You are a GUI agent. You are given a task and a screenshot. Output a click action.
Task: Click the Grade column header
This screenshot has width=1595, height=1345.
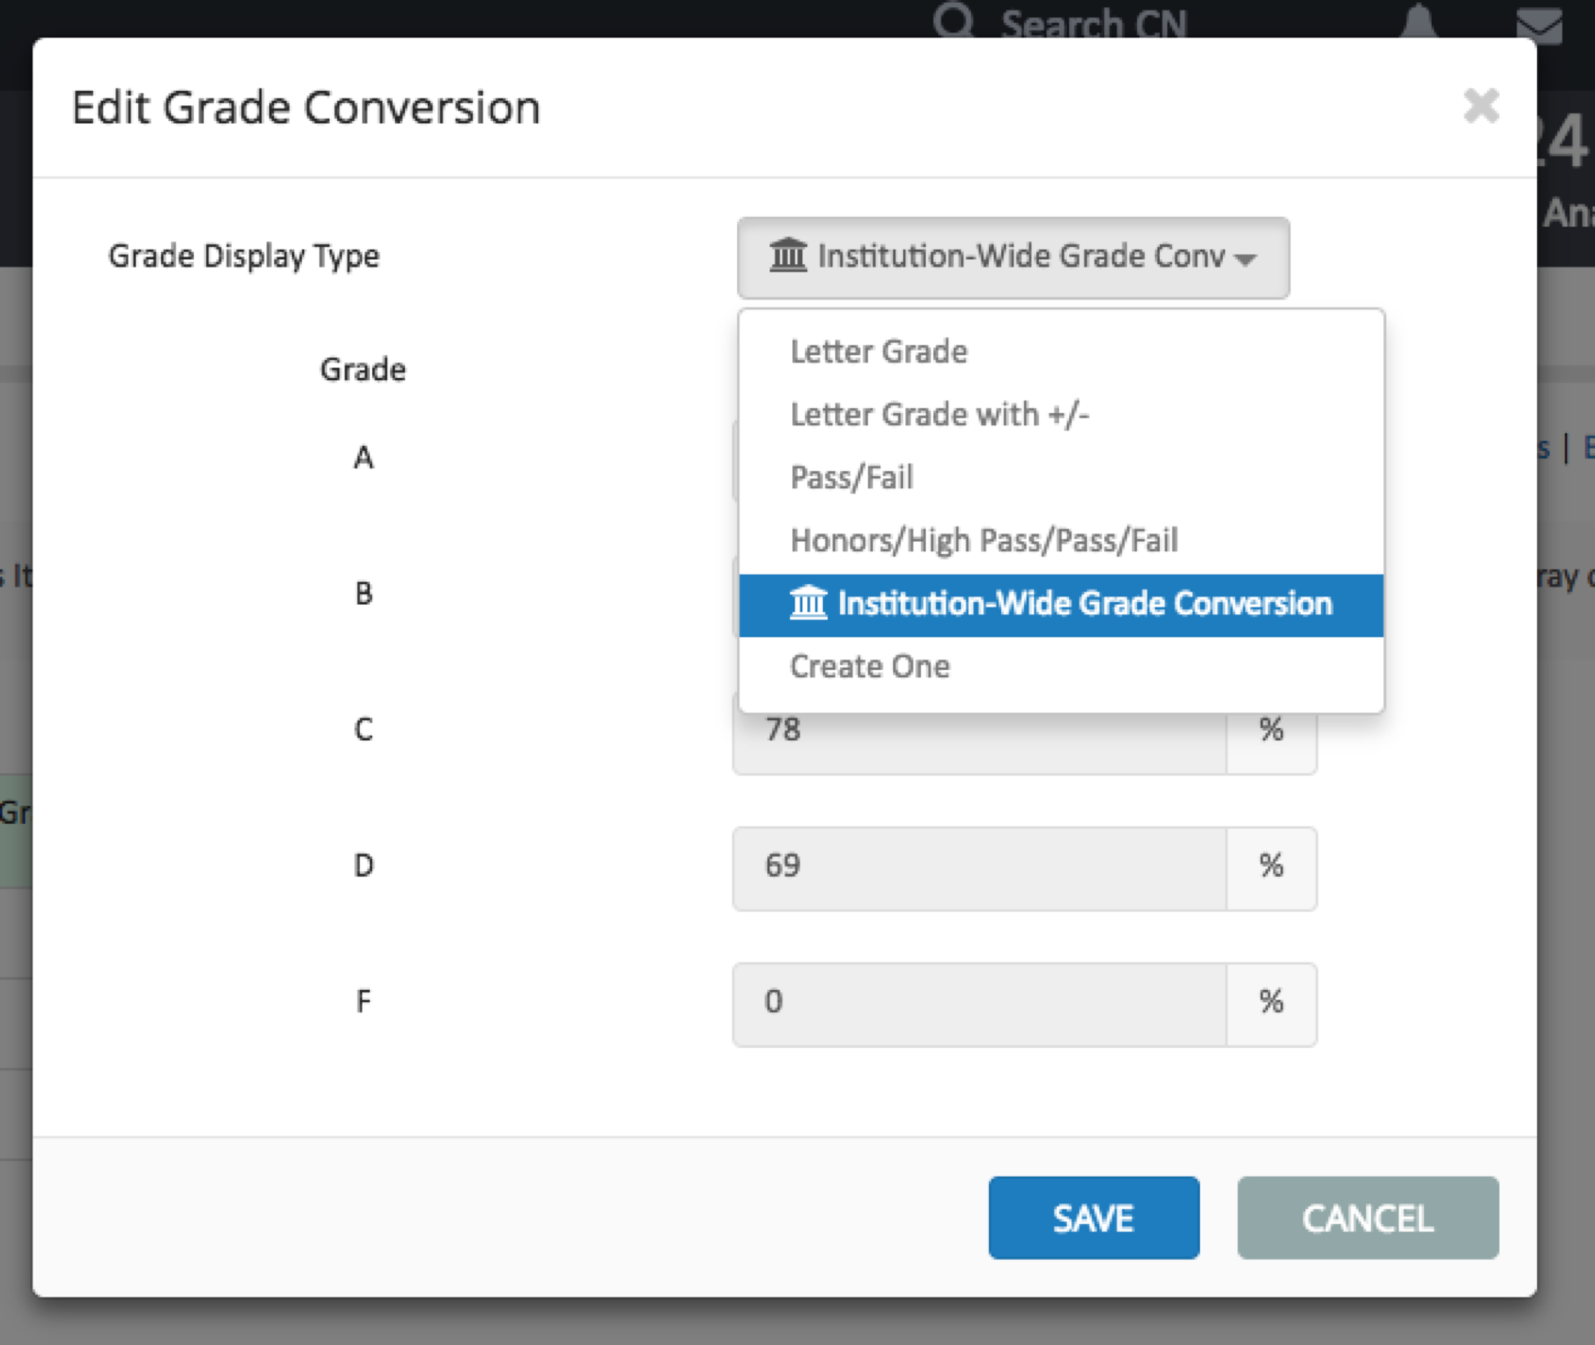coord(362,370)
